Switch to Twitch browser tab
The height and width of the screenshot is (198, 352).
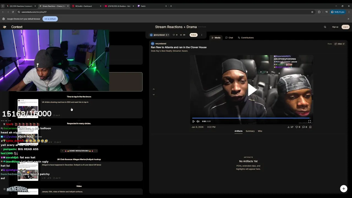[152, 6]
